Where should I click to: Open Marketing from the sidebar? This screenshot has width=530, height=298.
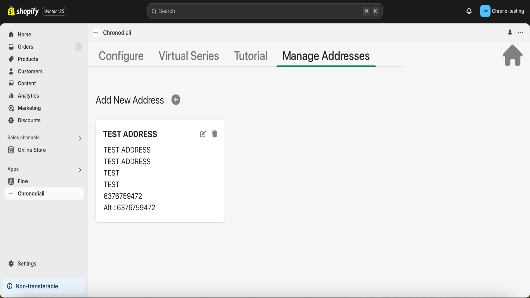point(29,108)
